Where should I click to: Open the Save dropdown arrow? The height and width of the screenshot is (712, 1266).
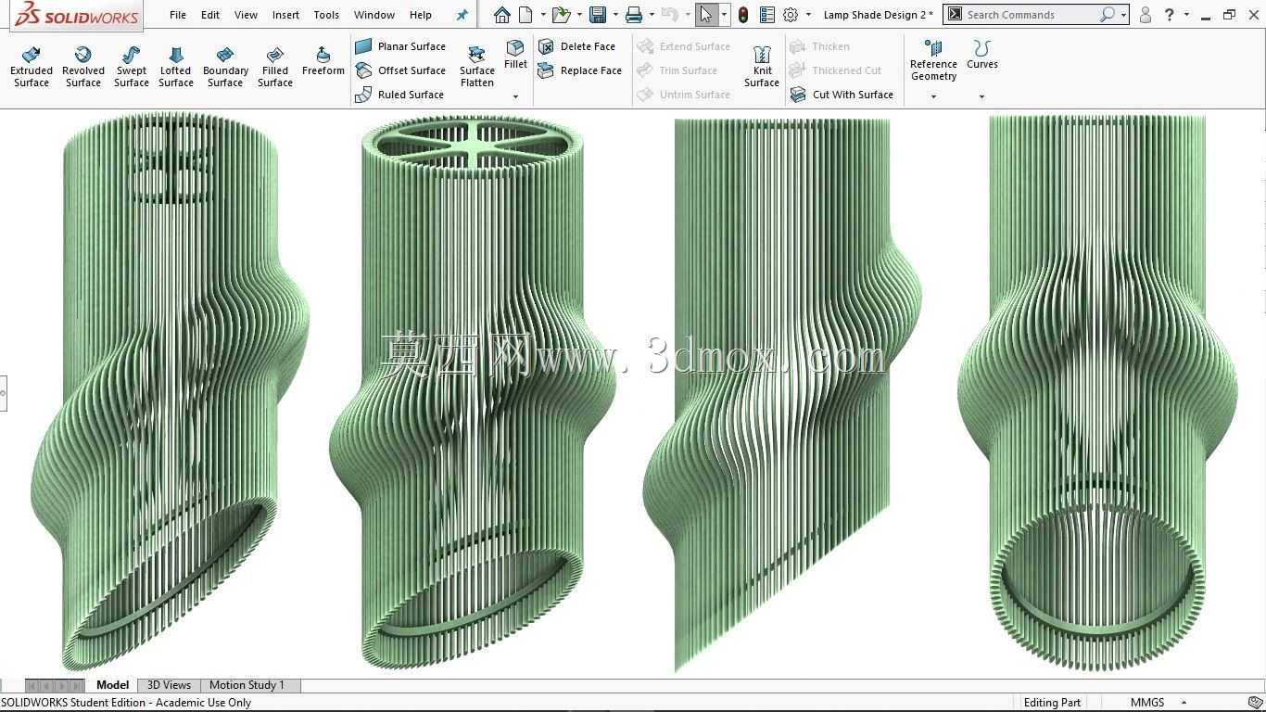pos(615,15)
